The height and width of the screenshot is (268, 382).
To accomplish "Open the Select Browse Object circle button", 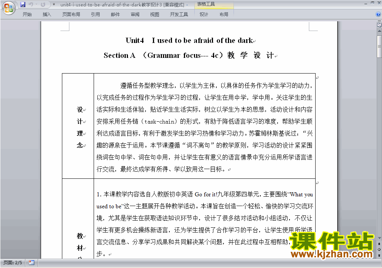I will click(379, 249).
